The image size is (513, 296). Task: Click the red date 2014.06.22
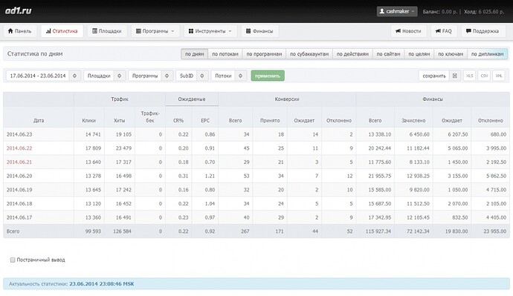tap(19, 148)
